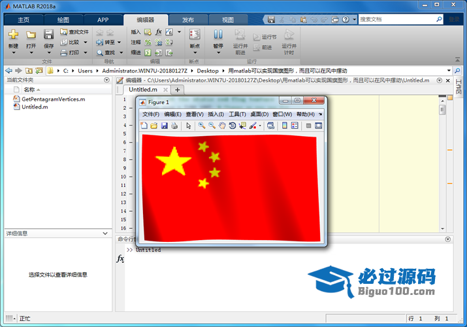Click the Show Plot Tools icon in Figure 1

pos(318,126)
